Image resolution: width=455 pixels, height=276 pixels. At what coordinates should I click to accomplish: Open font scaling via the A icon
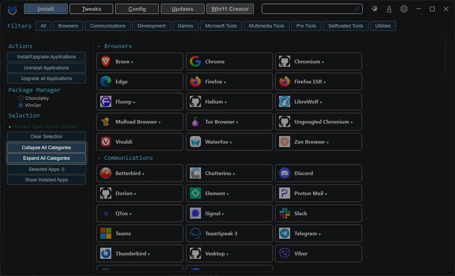[389, 9]
